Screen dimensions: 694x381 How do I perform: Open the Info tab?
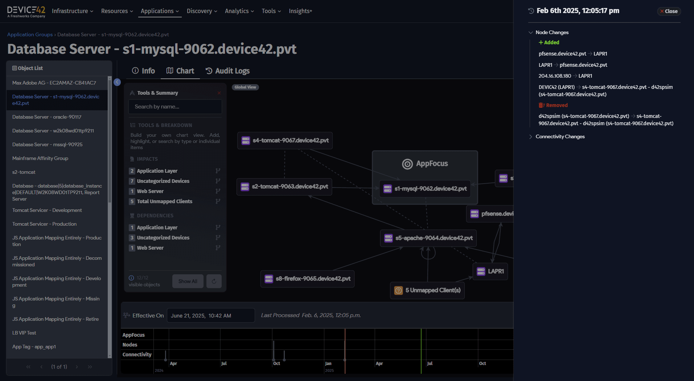coord(143,71)
